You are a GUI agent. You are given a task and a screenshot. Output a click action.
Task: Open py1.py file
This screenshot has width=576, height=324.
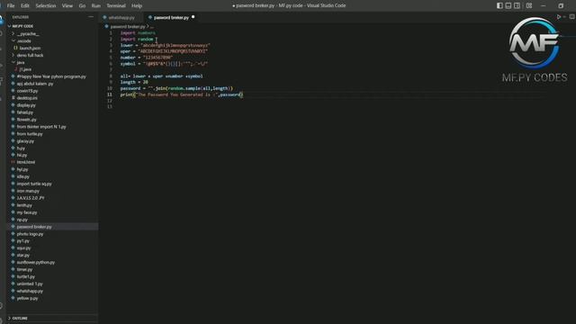(x=22, y=241)
